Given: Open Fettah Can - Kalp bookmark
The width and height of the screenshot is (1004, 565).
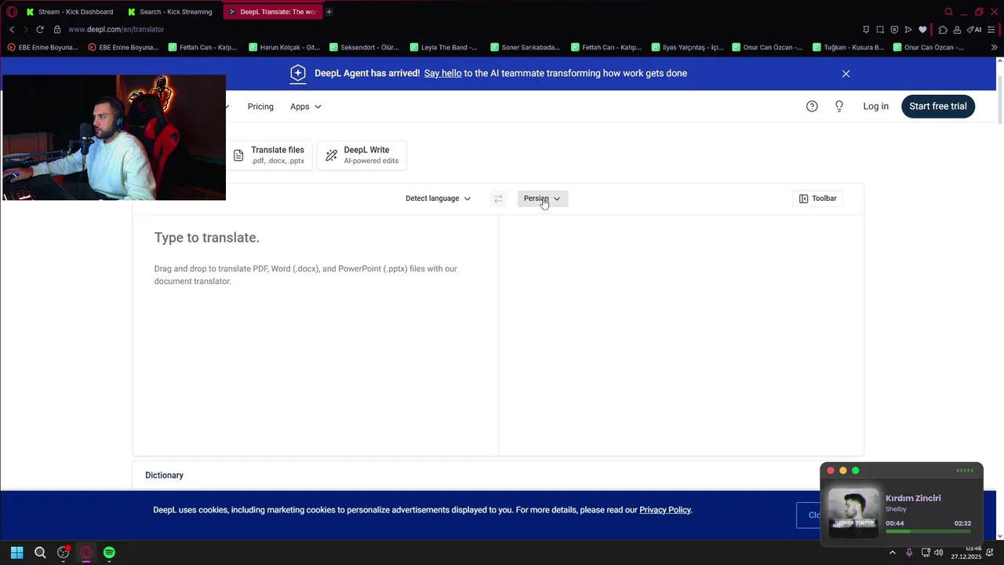Looking at the screenshot, I should (x=203, y=48).
